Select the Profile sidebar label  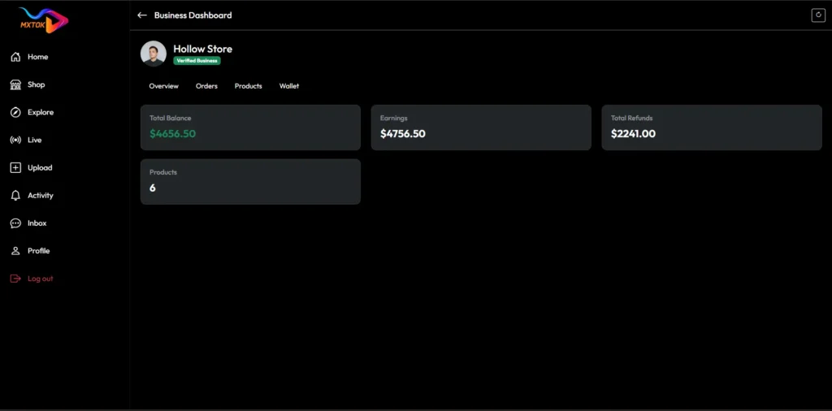coord(39,251)
